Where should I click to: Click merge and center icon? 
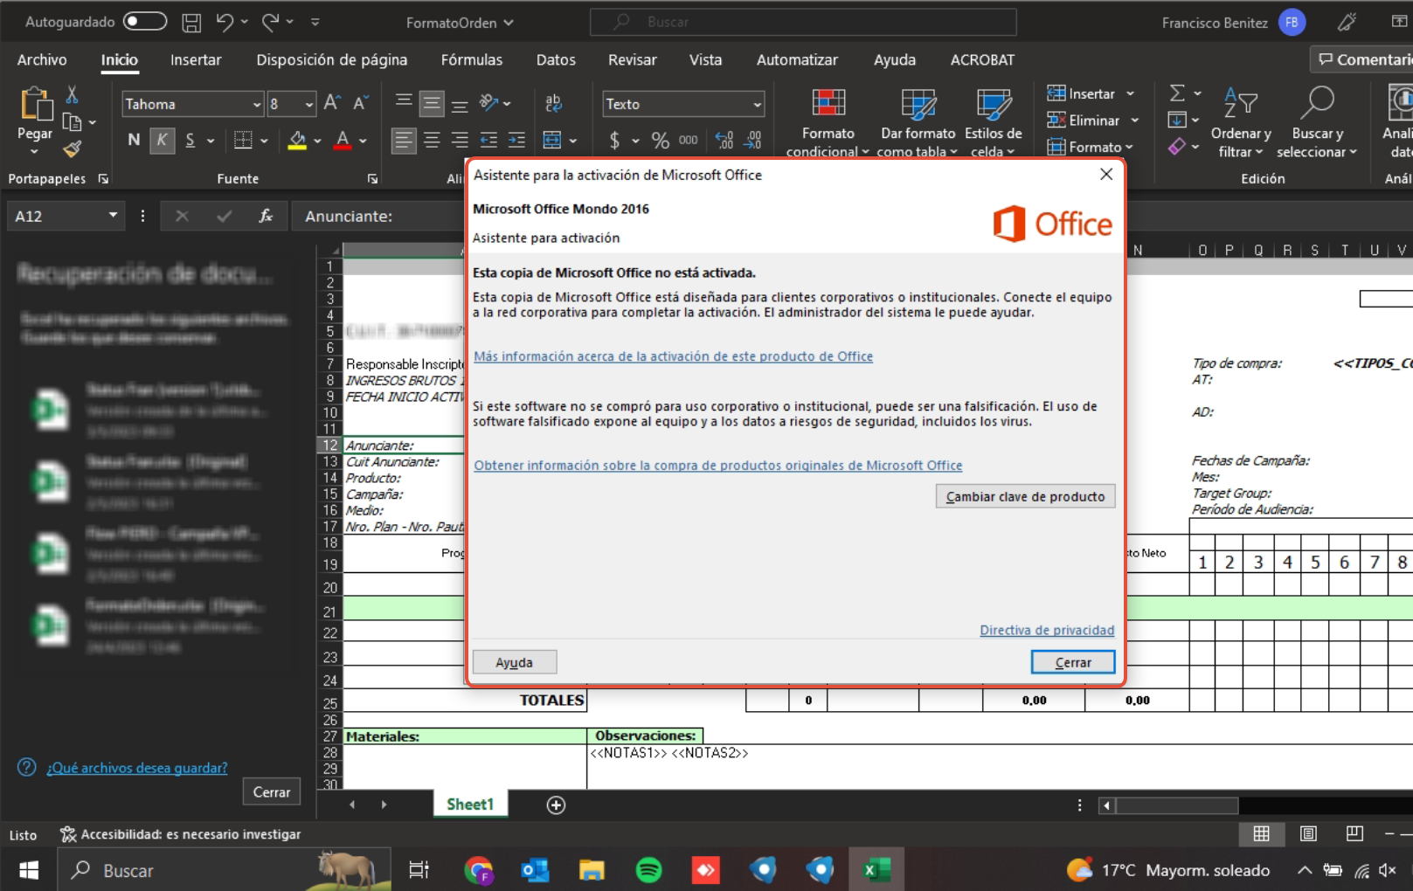(552, 140)
